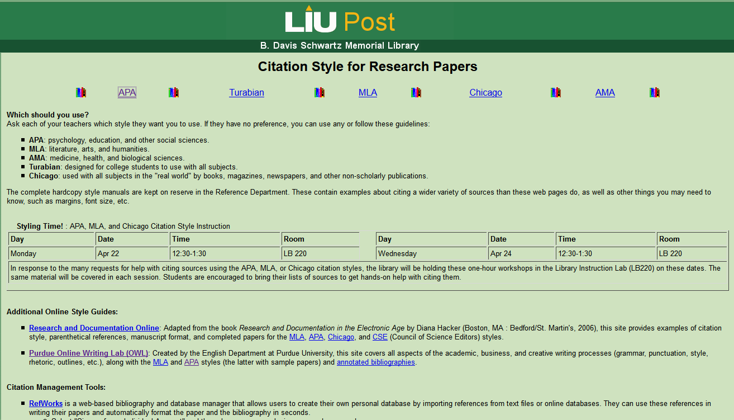Visit the Purdue Online Writing Lab (OWL) link

(89, 353)
